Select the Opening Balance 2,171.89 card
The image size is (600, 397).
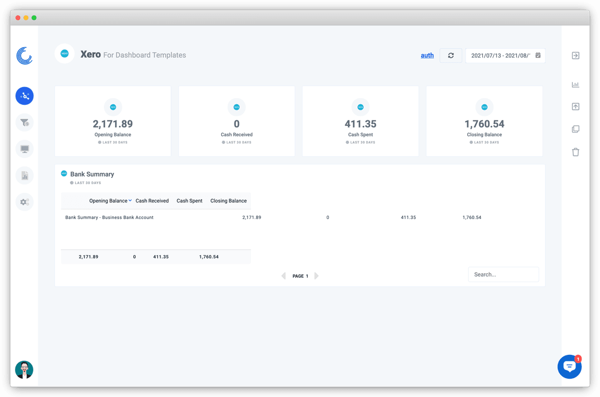pos(113,121)
